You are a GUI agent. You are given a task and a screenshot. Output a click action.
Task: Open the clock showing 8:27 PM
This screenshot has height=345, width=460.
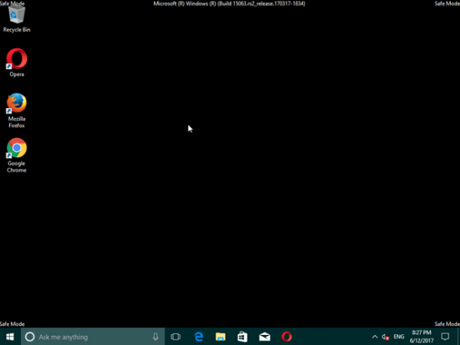422,337
